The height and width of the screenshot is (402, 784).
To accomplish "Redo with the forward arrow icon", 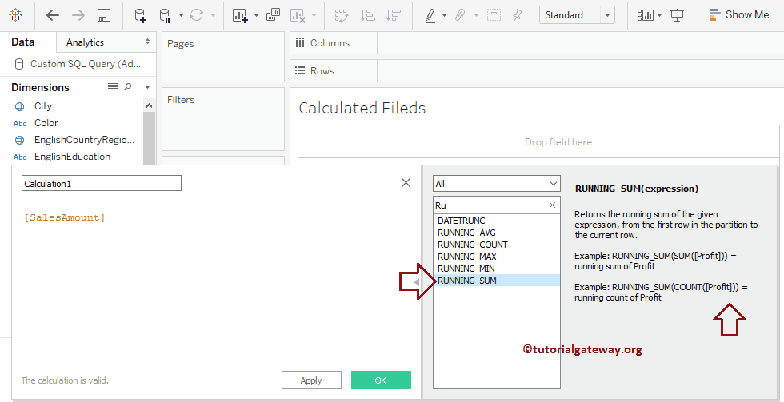I will (x=78, y=15).
